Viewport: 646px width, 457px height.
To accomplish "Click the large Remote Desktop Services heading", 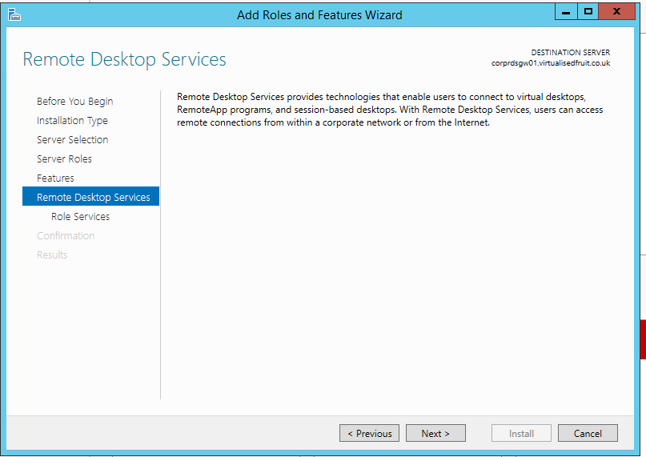I will coord(124,60).
